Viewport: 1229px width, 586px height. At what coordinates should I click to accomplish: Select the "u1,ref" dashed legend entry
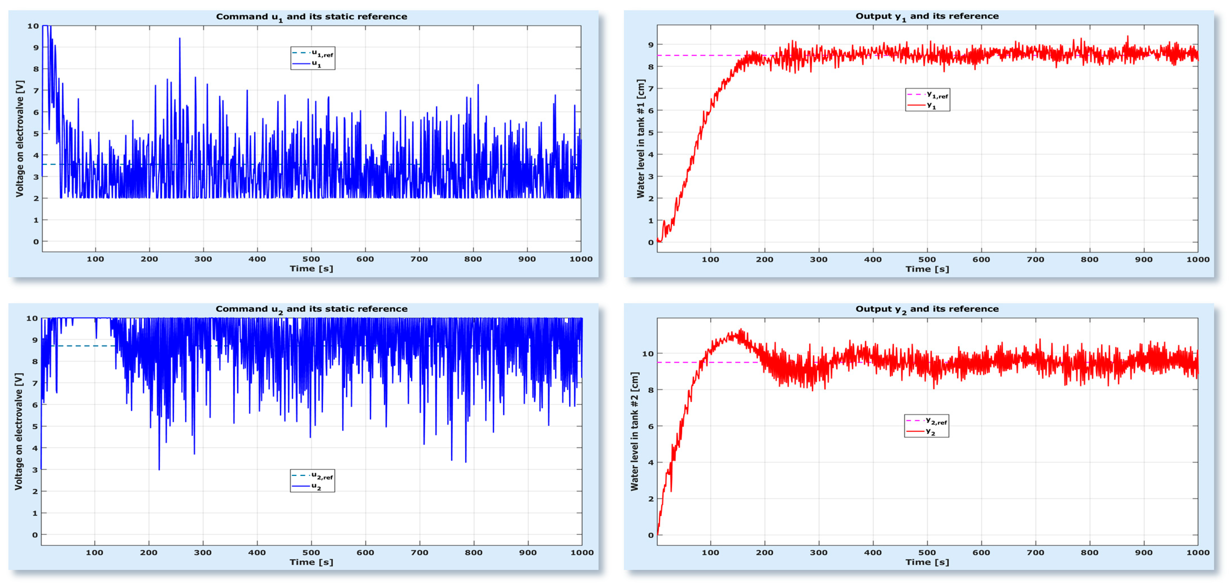[x=313, y=53]
